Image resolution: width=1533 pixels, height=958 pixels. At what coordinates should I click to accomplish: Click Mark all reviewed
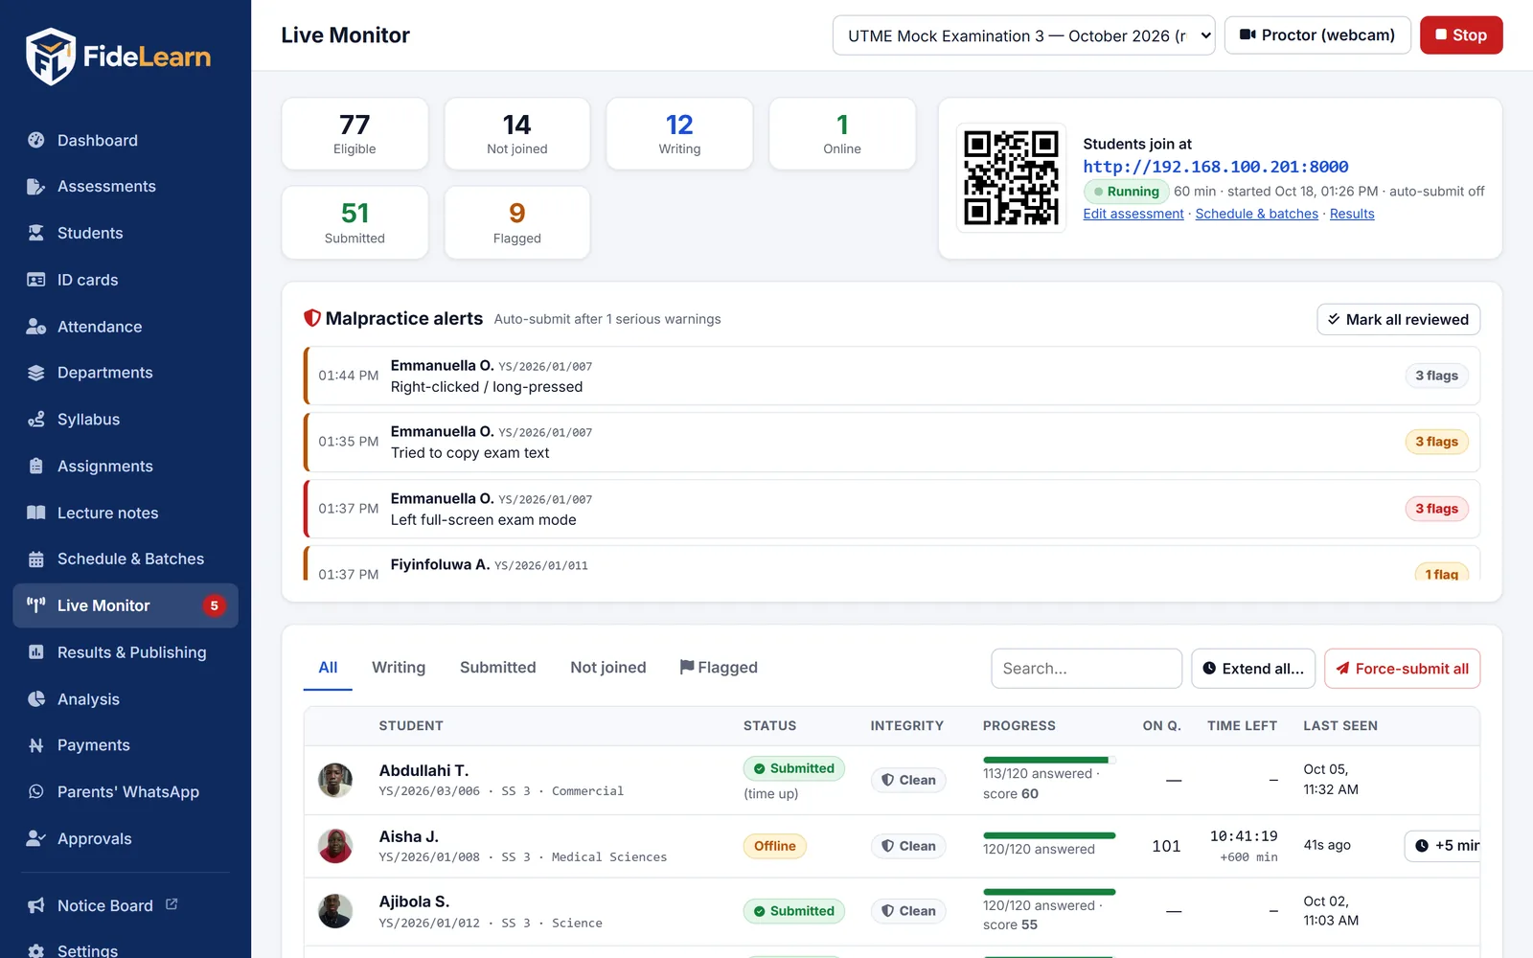tap(1398, 320)
